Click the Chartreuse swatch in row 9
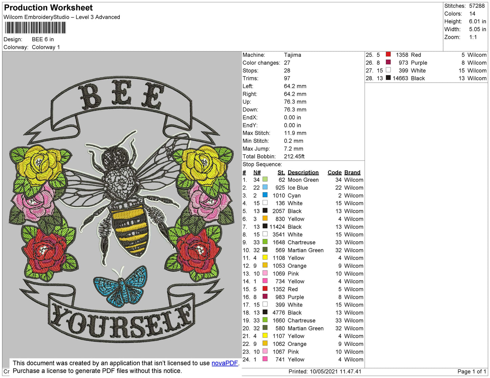The image size is (490, 378). 265,242
